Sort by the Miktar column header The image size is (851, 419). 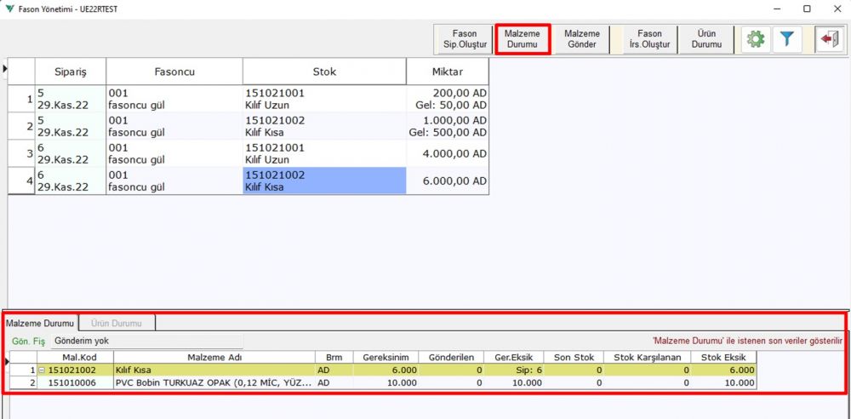[447, 72]
